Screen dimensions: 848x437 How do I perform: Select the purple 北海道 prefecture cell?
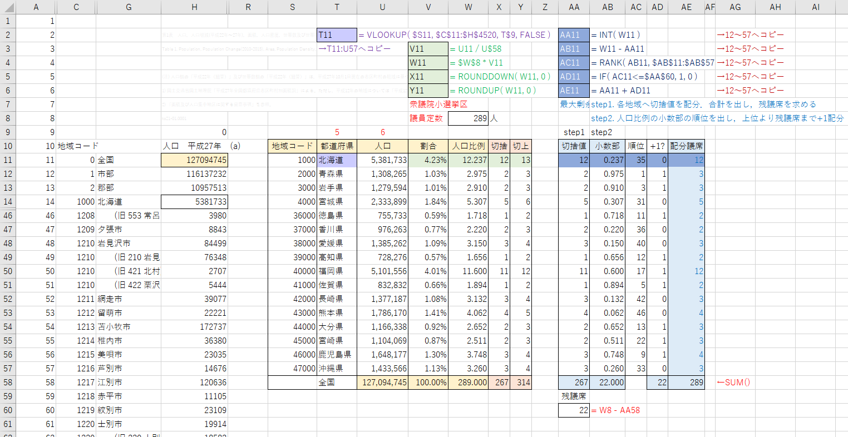tap(337, 160)
